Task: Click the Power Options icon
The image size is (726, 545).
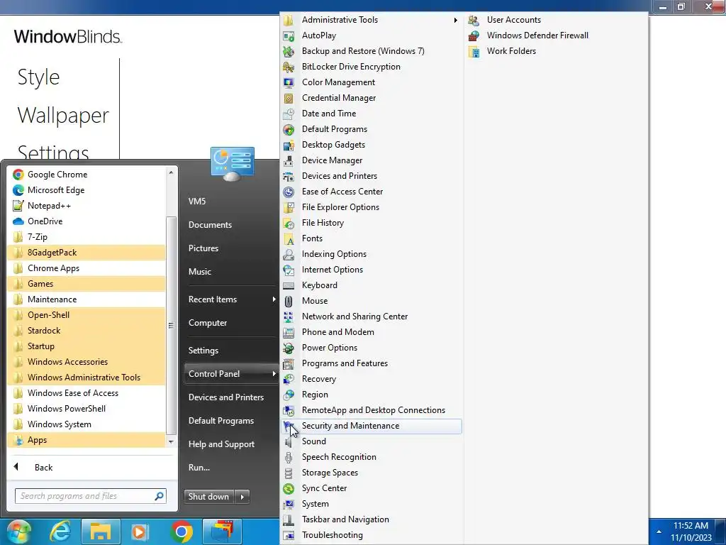Action: click(x=289, y=348)
